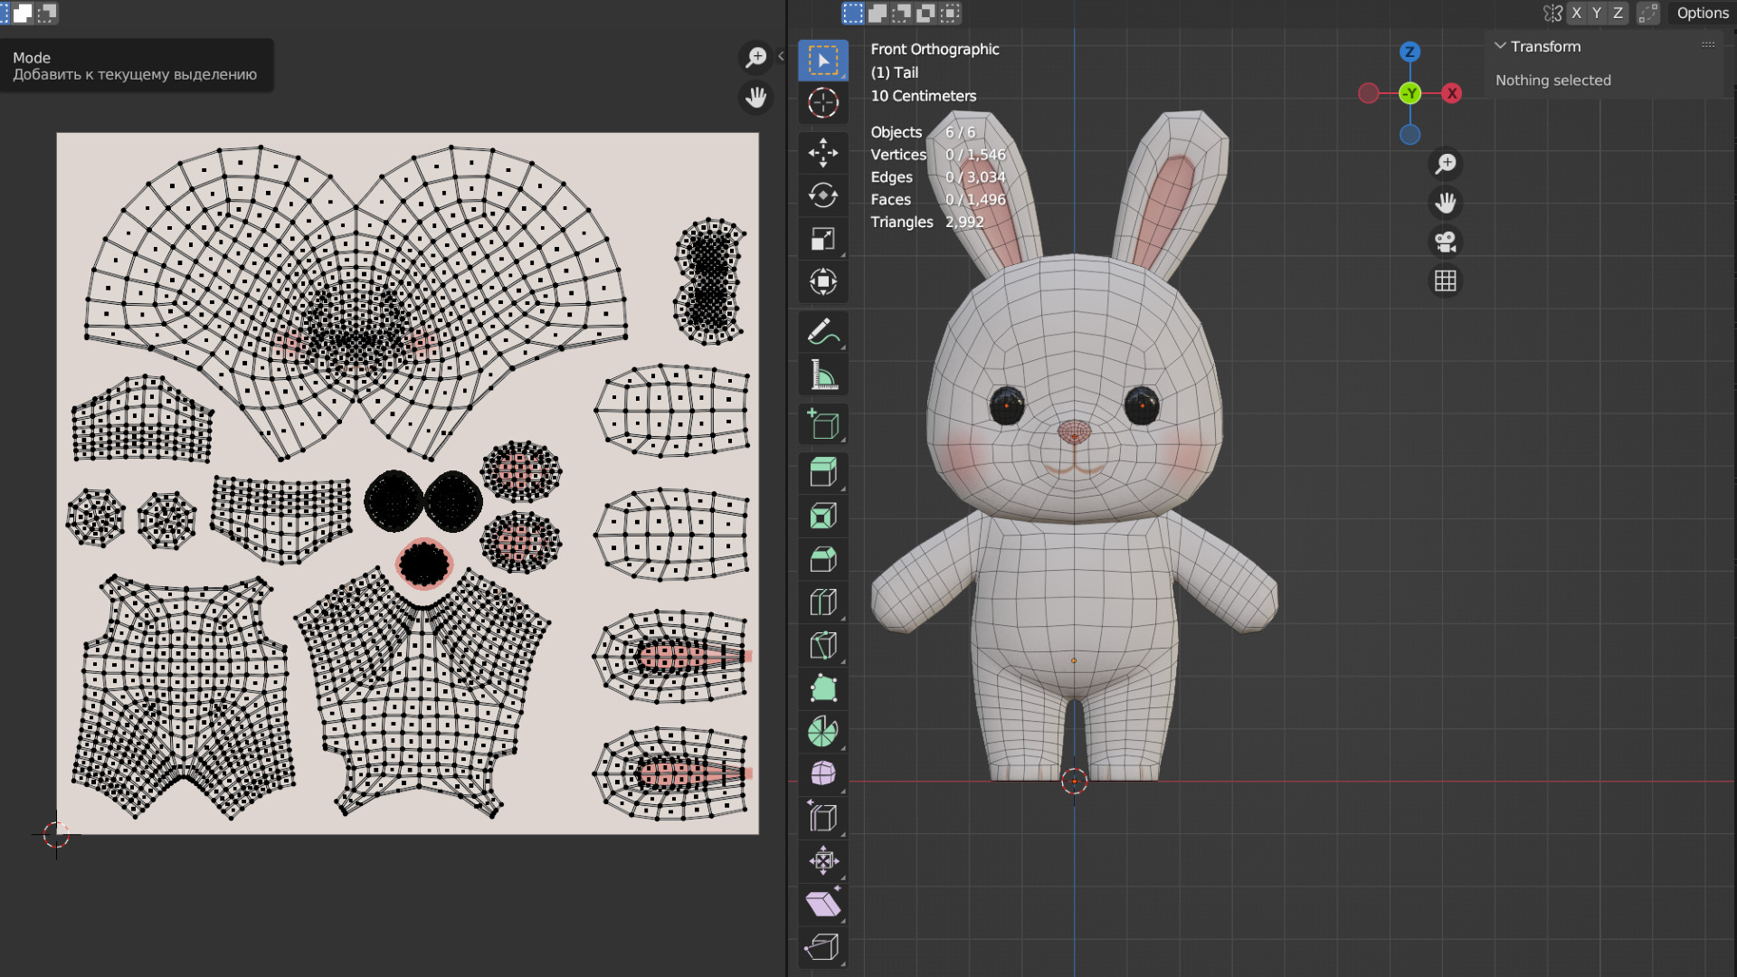Snap view to -Y axis on gizmo
1737x977 pixels.
pos(1410,93)
